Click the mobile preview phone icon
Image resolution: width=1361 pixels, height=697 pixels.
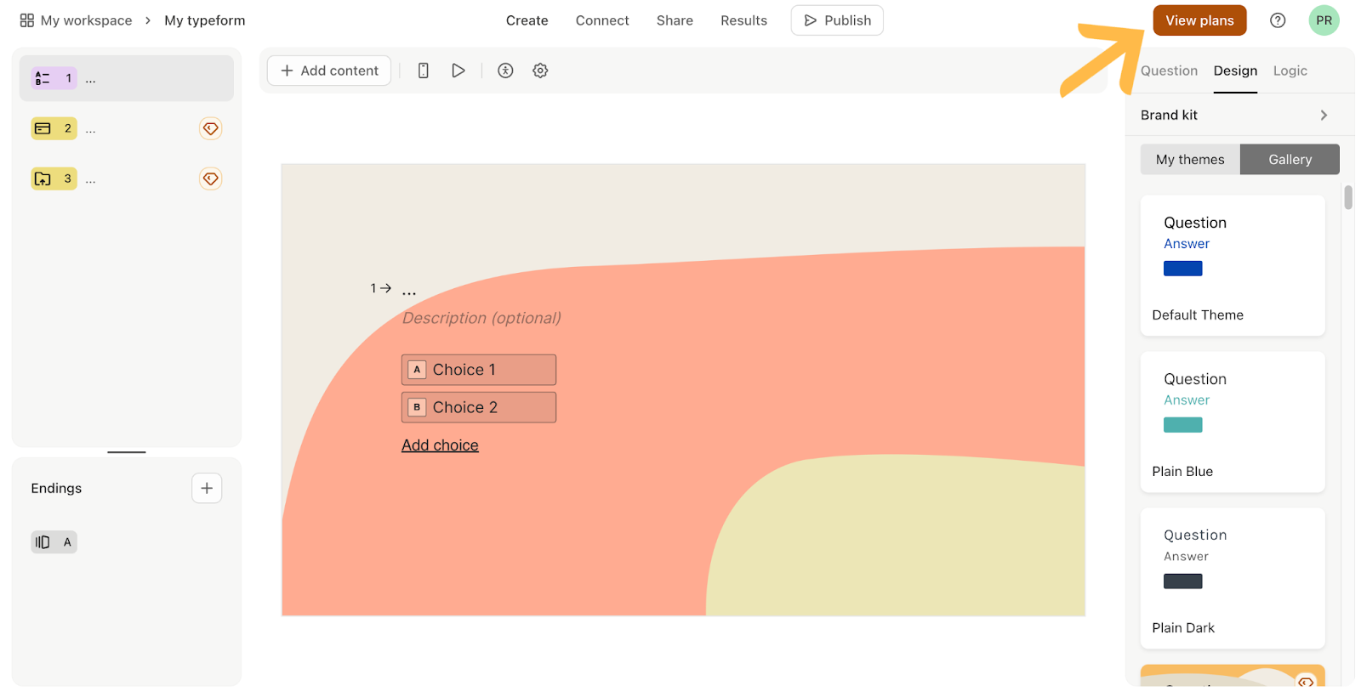pyautogui.click(x=423, y=71)
